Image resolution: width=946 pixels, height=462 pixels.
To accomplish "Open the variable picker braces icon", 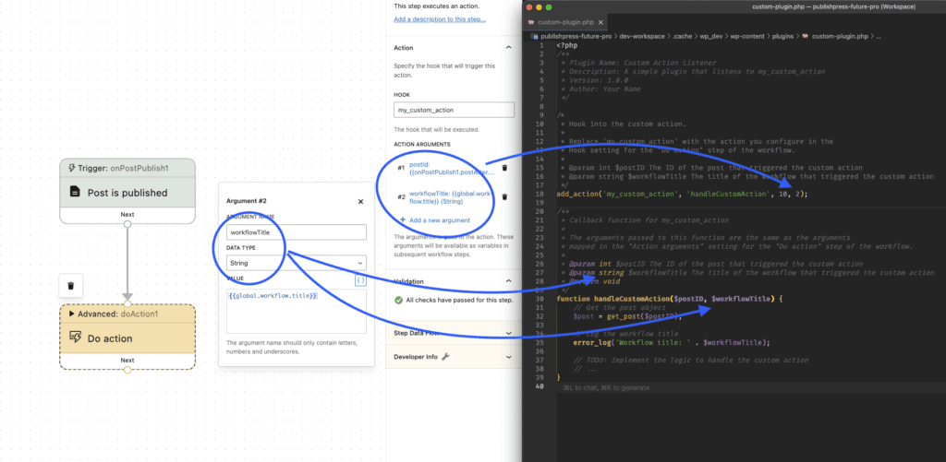I will pos(360,280).
